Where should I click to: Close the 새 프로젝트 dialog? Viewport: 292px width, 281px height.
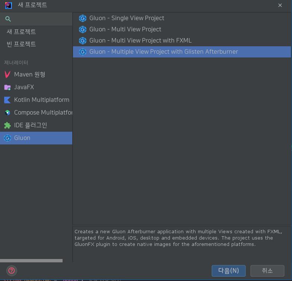280,5
